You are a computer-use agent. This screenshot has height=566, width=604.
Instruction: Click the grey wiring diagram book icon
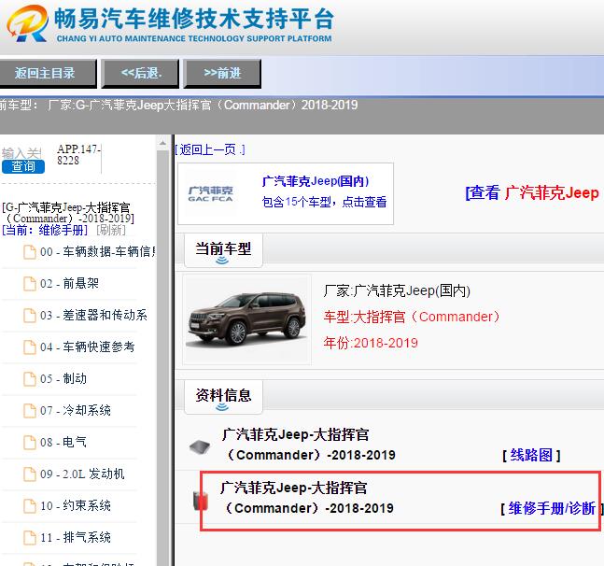click(200, 447)
